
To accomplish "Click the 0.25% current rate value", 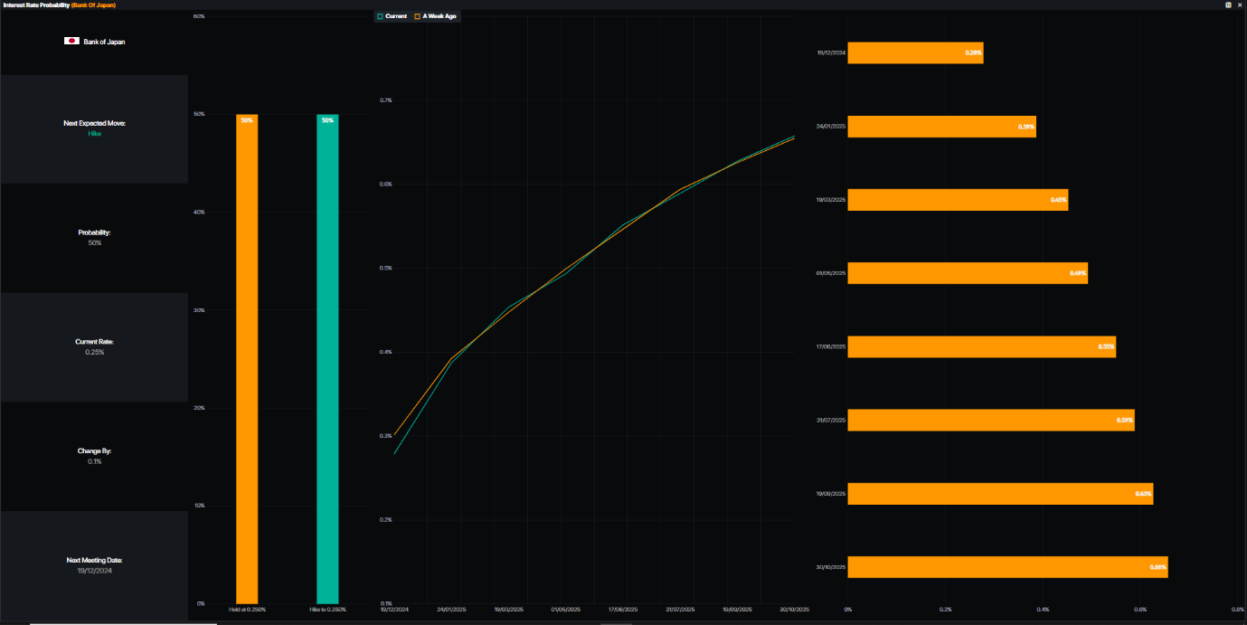I will tap(94, 352).
